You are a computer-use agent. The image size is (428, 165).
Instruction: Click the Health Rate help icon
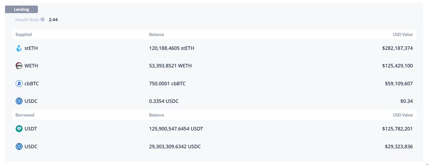click(42, 20)
